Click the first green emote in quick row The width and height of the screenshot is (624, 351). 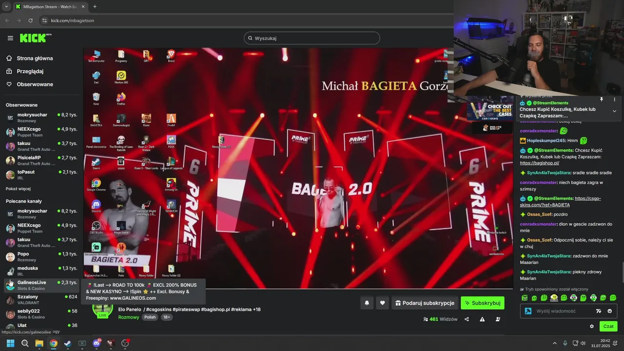[x=525, y=298]
